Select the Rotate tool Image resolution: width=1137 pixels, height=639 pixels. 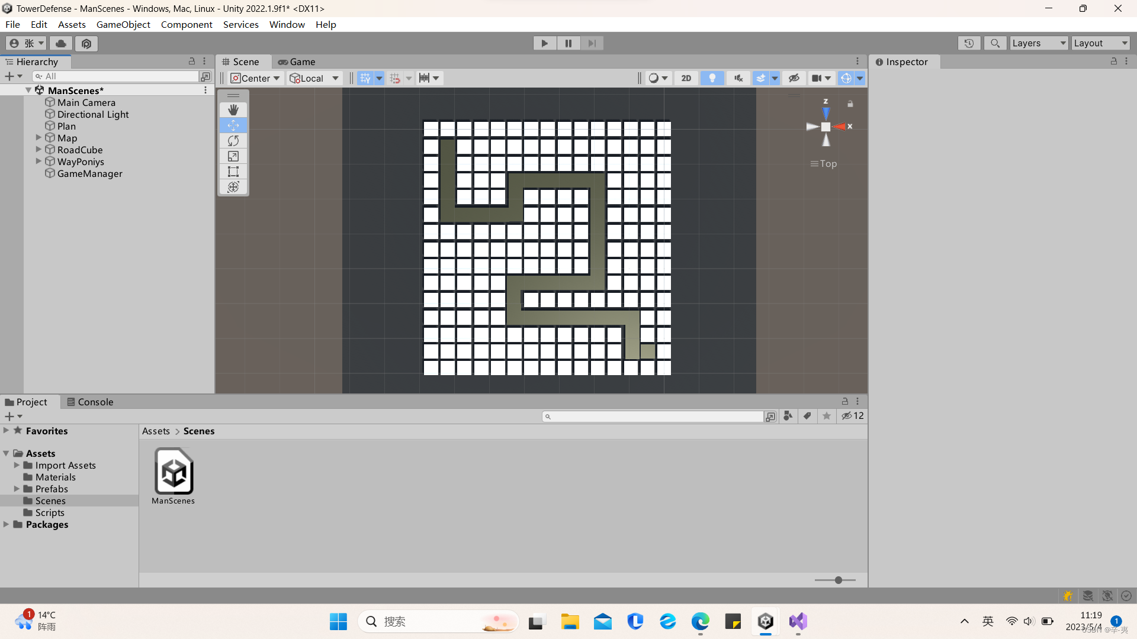coord(233,141)
